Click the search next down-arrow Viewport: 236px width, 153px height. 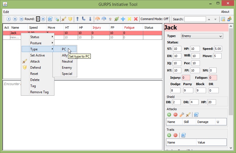pyautogui.click(x=215, y=19)
